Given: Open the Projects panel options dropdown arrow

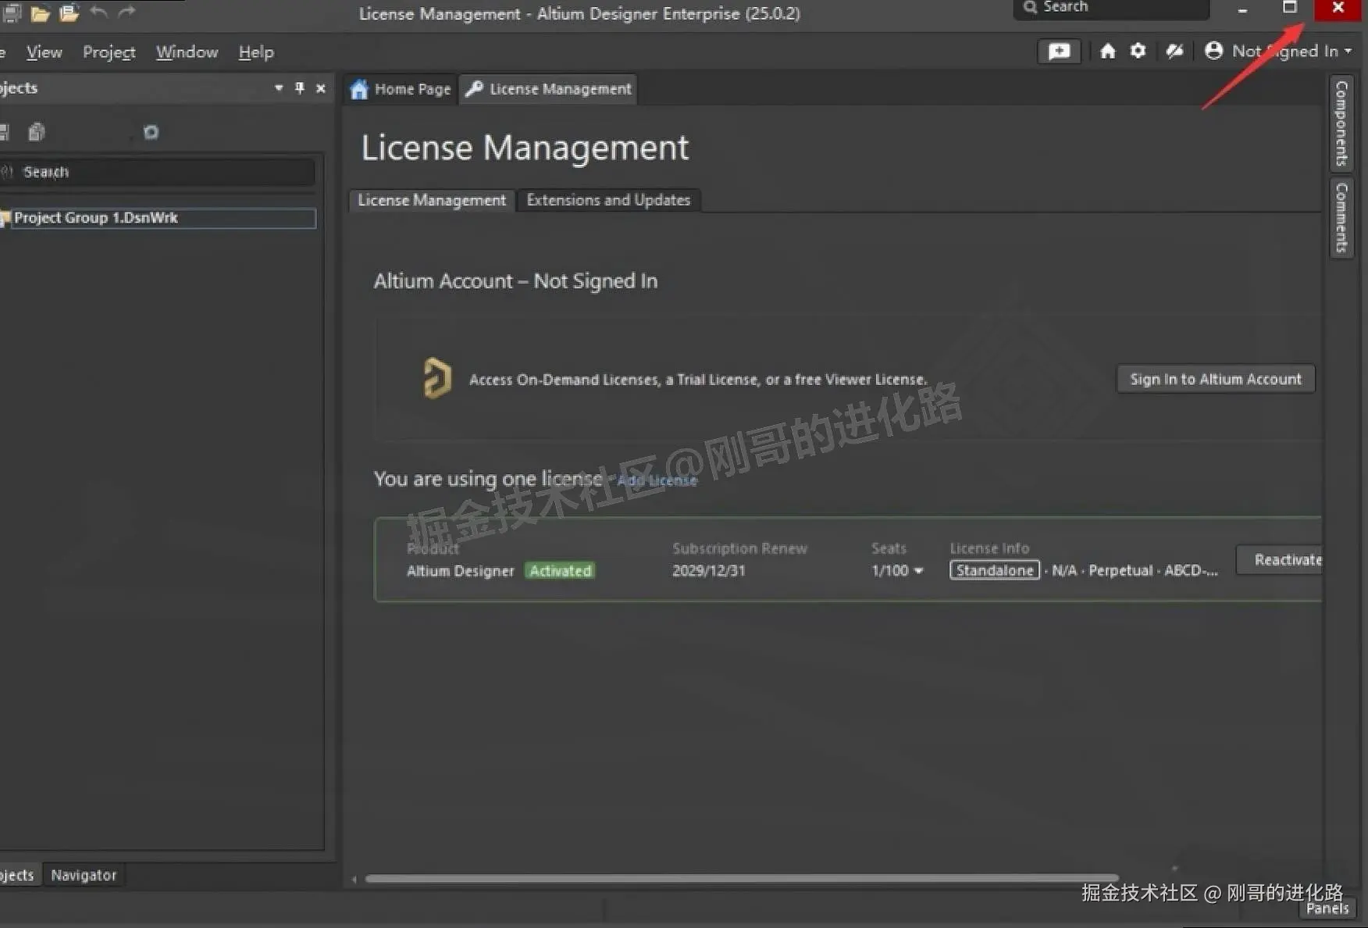Looking at the screenshot, I should 279,88.
